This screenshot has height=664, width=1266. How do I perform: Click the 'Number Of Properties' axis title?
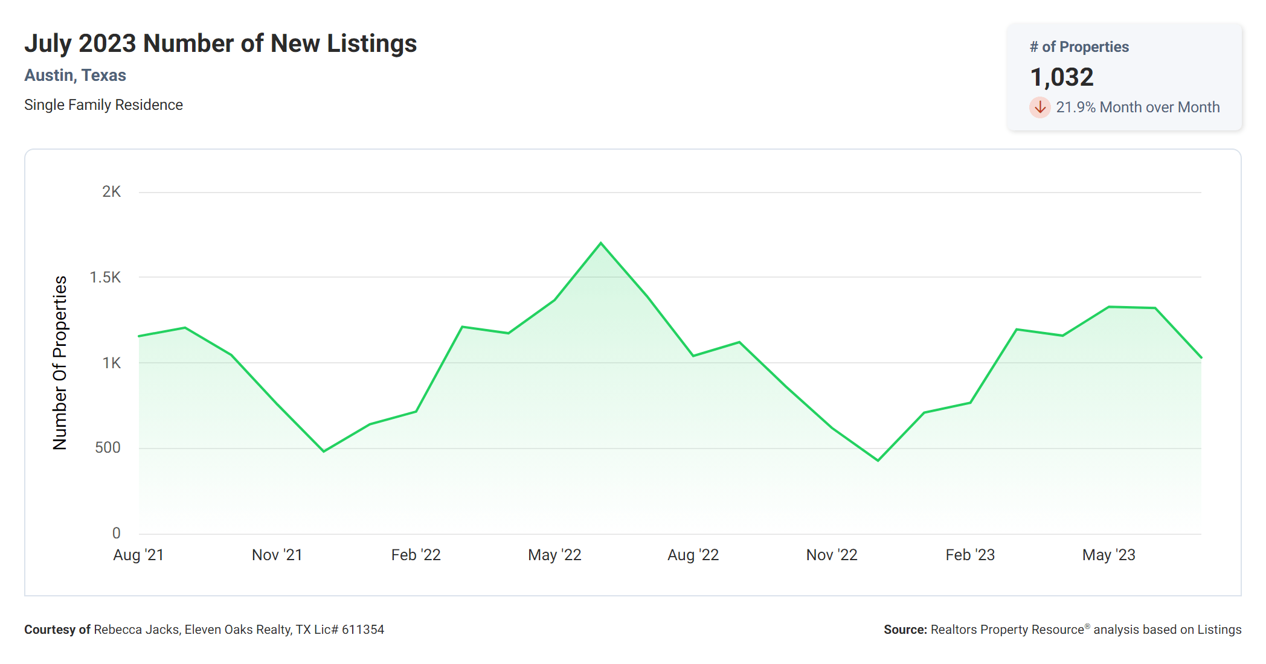pyautogui.click(x=60, y=362)
